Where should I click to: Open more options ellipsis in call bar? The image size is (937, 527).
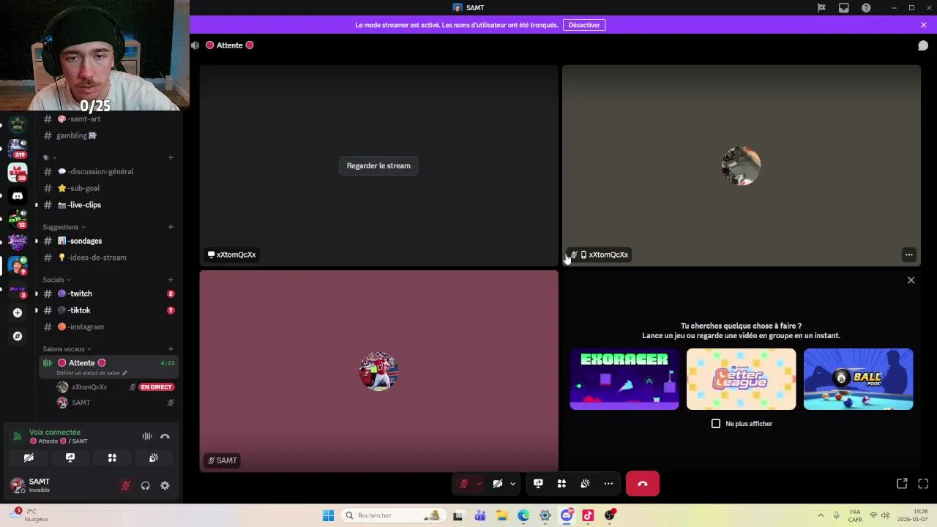click(x=608, y=484)
